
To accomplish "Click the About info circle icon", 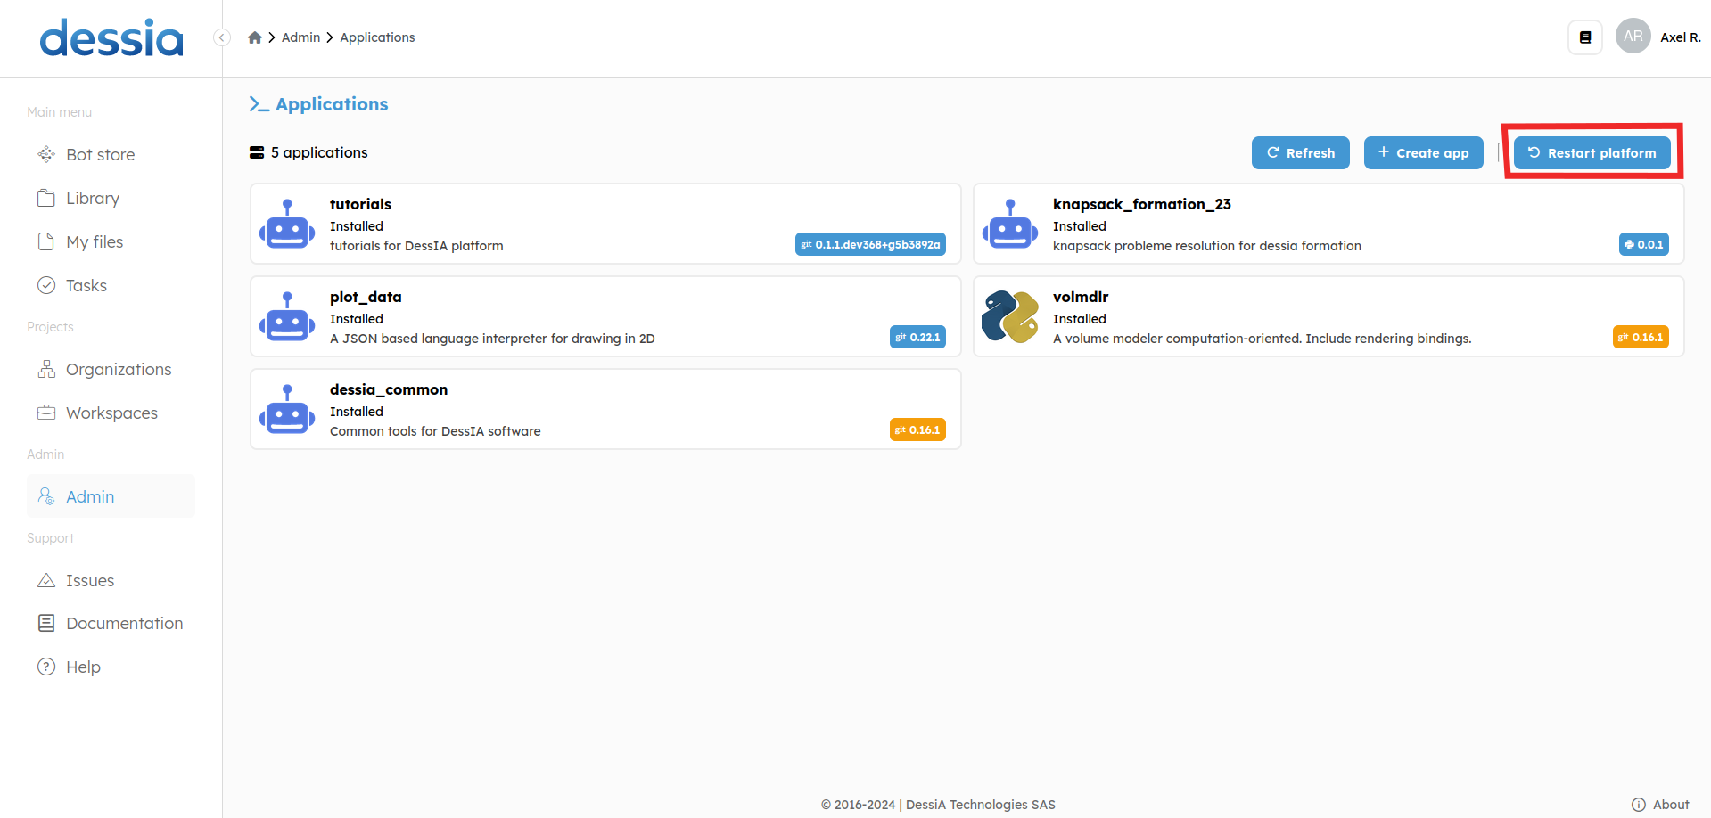I will pos(1639,805).
